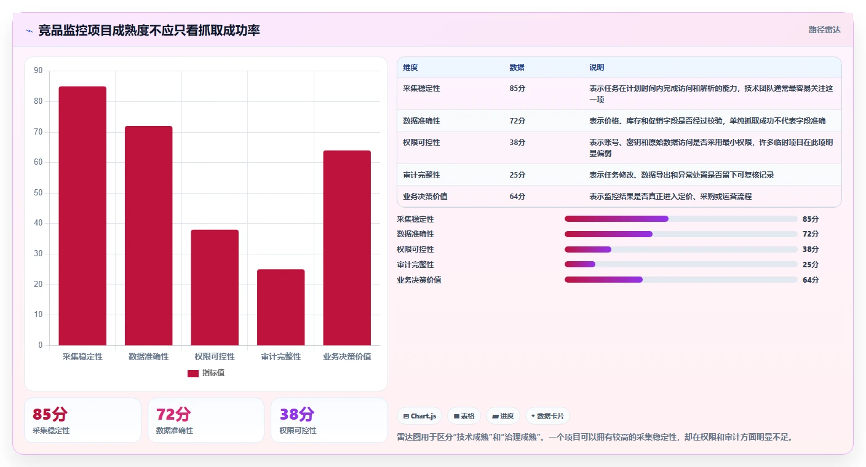This screenshot has height=467, width=866.
Task: Click the description starting 表示价格、库存和促销字段
Action: (x=707, y=121)
